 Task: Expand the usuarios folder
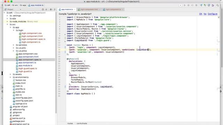[x=14, y=51]
